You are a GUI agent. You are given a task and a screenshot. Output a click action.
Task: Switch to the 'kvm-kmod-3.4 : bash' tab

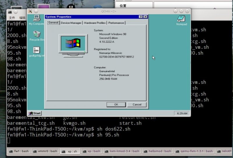[122, 151]
